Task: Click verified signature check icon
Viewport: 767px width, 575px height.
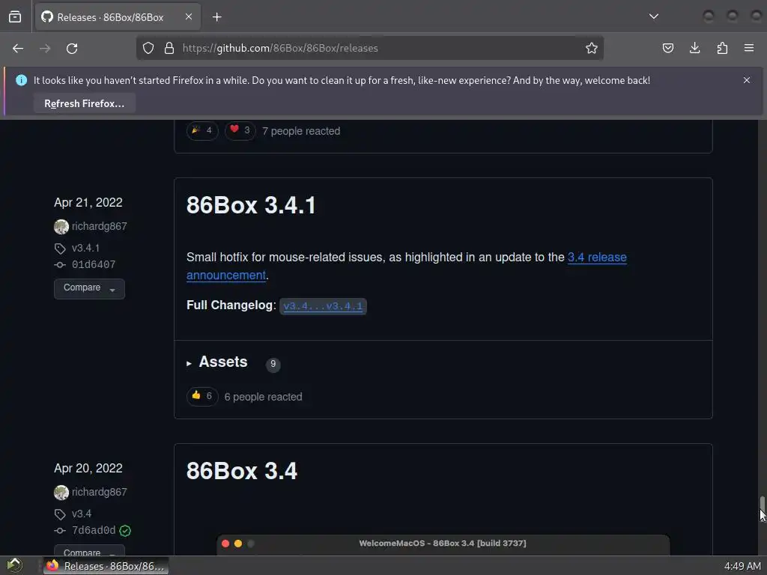Action: coord(125,531)
